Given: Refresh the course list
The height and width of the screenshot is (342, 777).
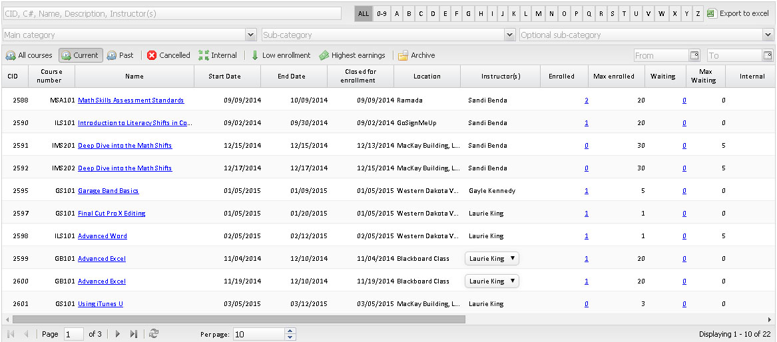Looking at the screenshot, I should (x=154, y=334).
